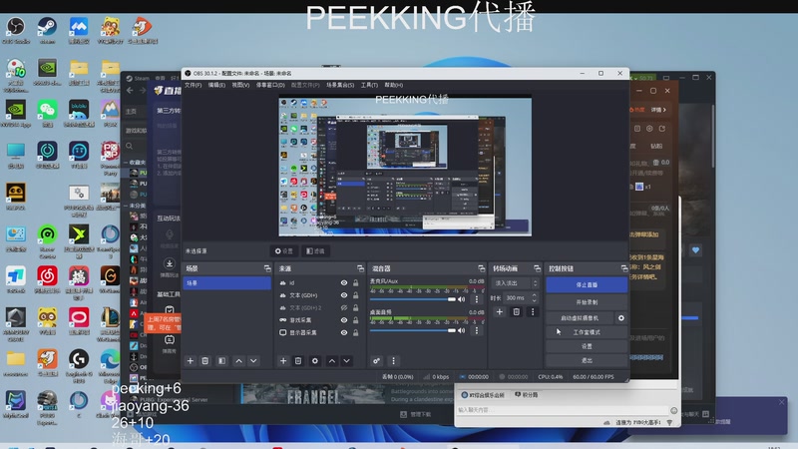Open transition three-dot properties menu
The height and width of the screenshot is (449, 798).
tap(533, 311)
